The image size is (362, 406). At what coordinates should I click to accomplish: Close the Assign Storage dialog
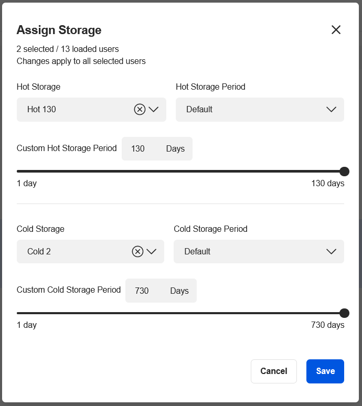click(336, 30)
